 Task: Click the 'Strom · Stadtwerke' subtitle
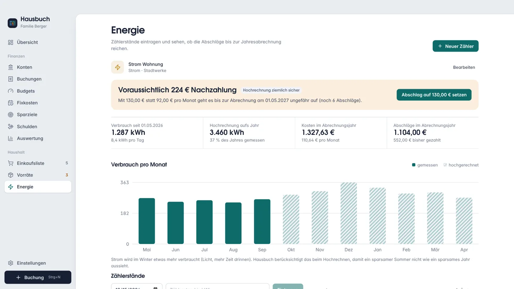point(147,71)
